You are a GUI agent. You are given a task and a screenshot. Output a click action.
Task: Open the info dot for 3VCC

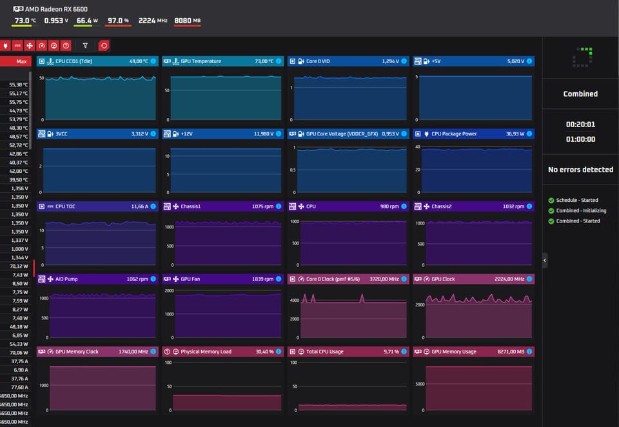click(153, 134)
